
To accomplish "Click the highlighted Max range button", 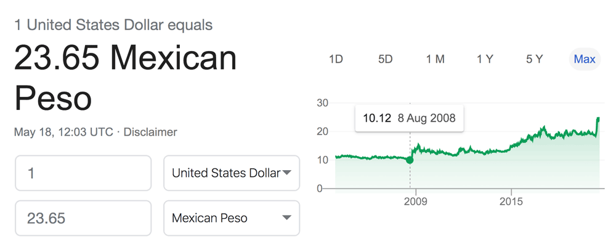I will click(585, 59).
